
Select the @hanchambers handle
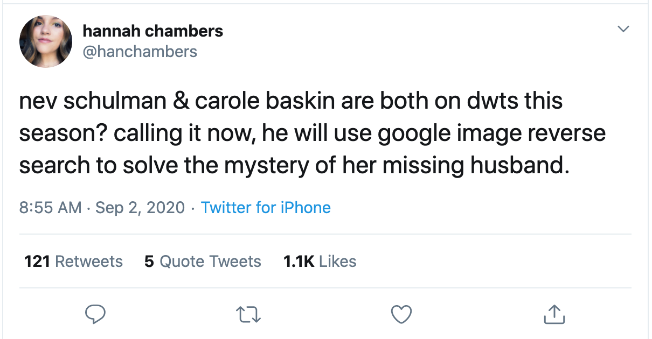(x=140, y=52)
